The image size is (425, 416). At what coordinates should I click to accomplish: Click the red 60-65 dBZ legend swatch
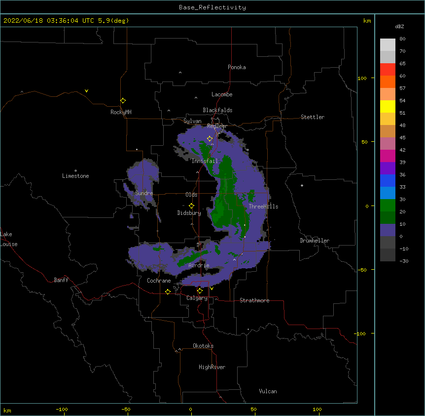coord(388,70)
